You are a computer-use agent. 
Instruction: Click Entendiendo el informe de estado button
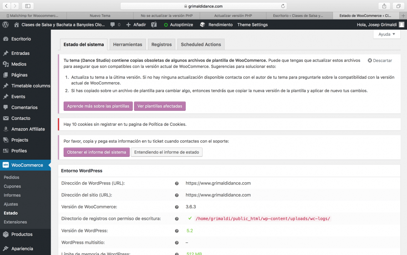(166, 152)
